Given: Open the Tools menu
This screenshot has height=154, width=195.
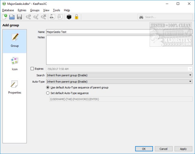Looking at the screenshot, I should tap(57, 10).
